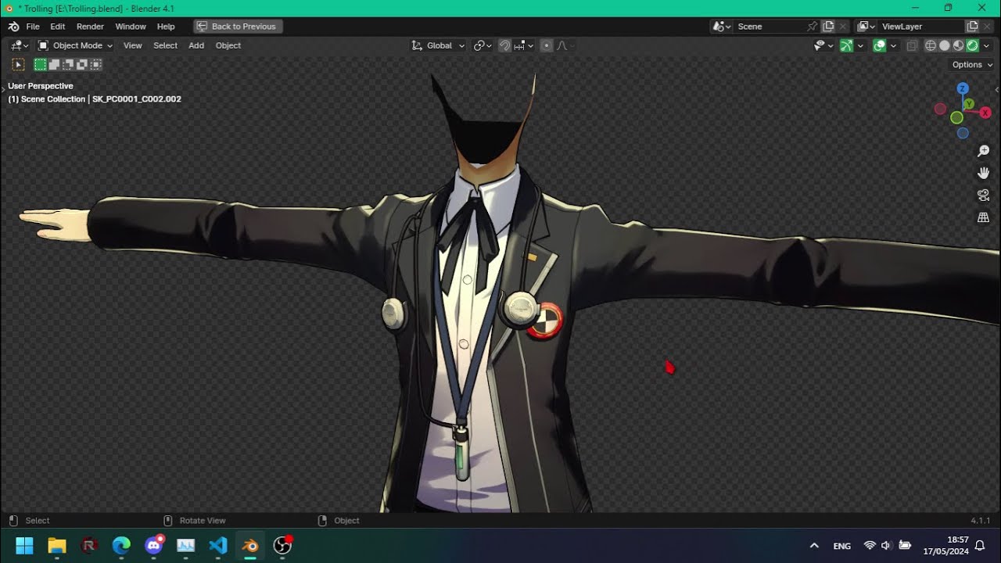Open the view layer browse dropdown
1001x563 pixels.
[866, 27]
